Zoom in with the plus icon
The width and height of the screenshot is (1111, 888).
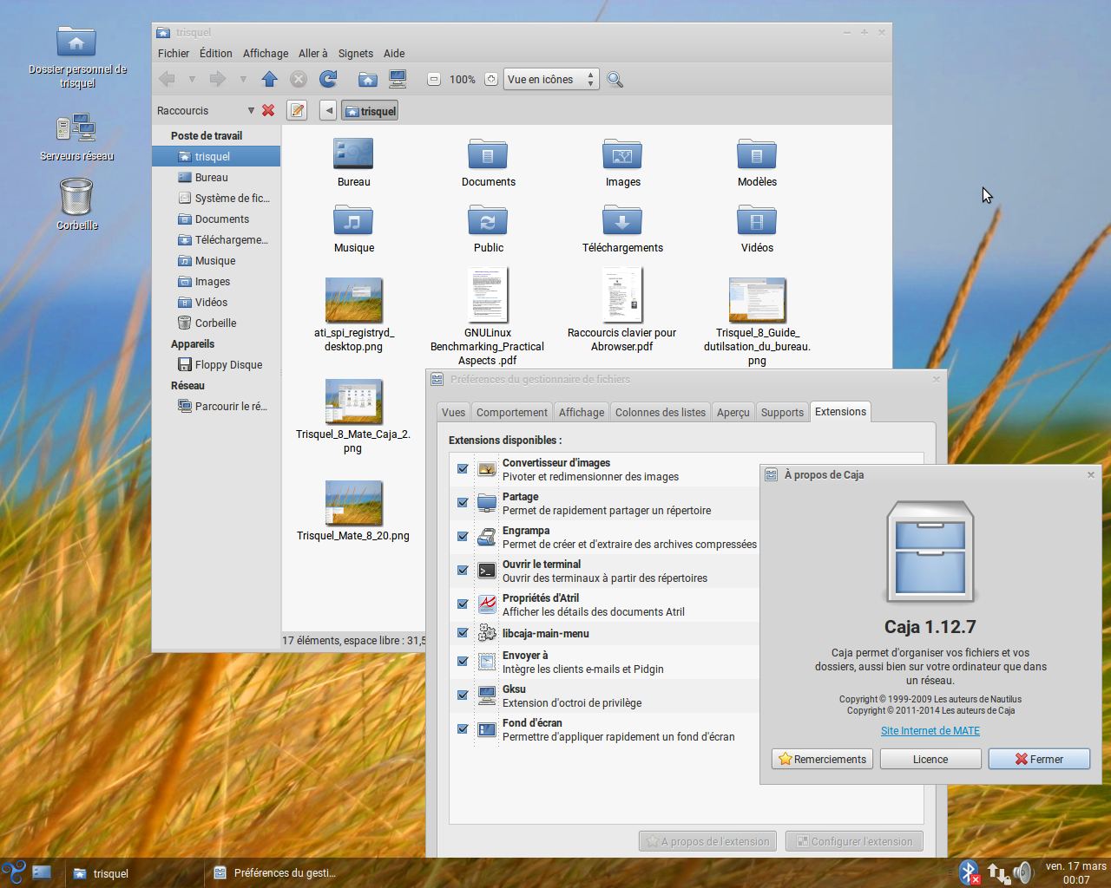(490, 79)
